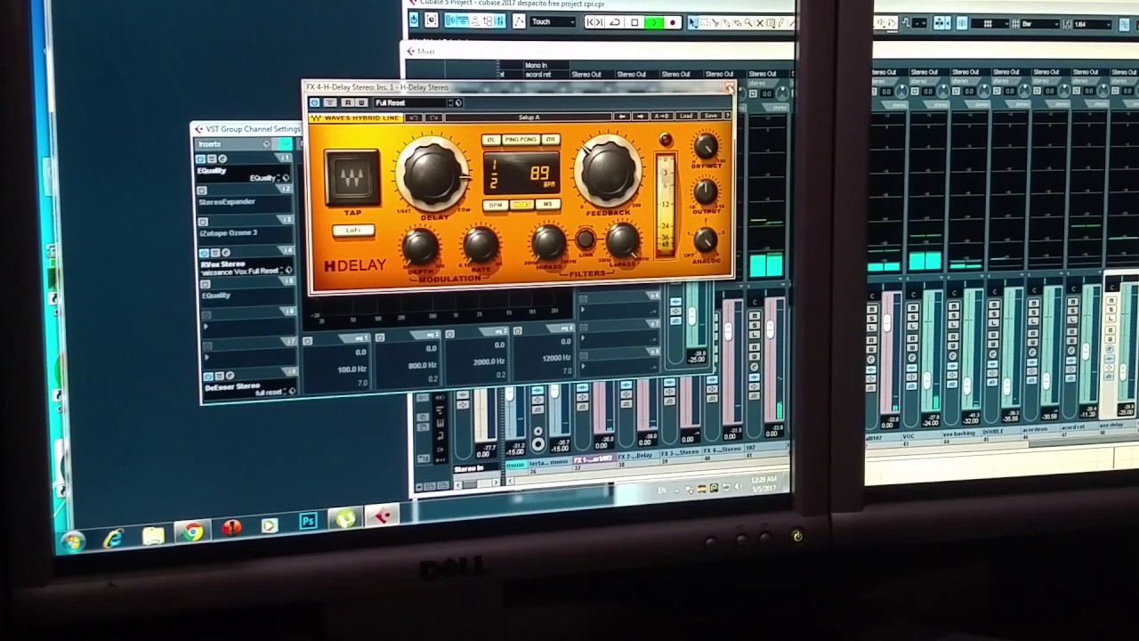1139x641 pixels.
Task: Enable the PING PONG mode button
Action: 521,140
